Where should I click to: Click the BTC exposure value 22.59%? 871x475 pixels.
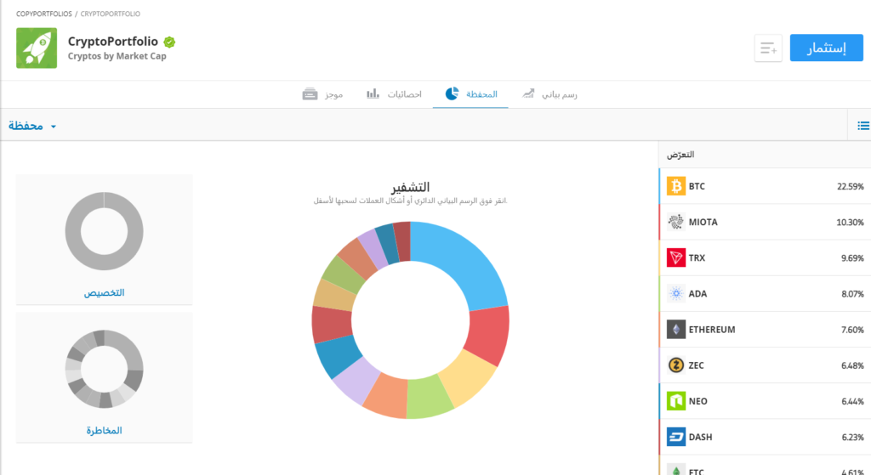coord(851,186)
